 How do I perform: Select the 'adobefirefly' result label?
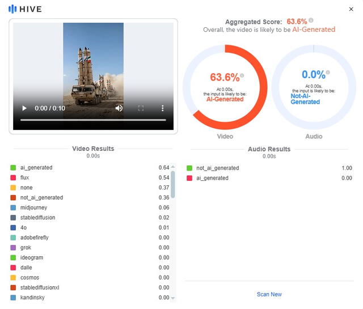[x=35, y=238]
